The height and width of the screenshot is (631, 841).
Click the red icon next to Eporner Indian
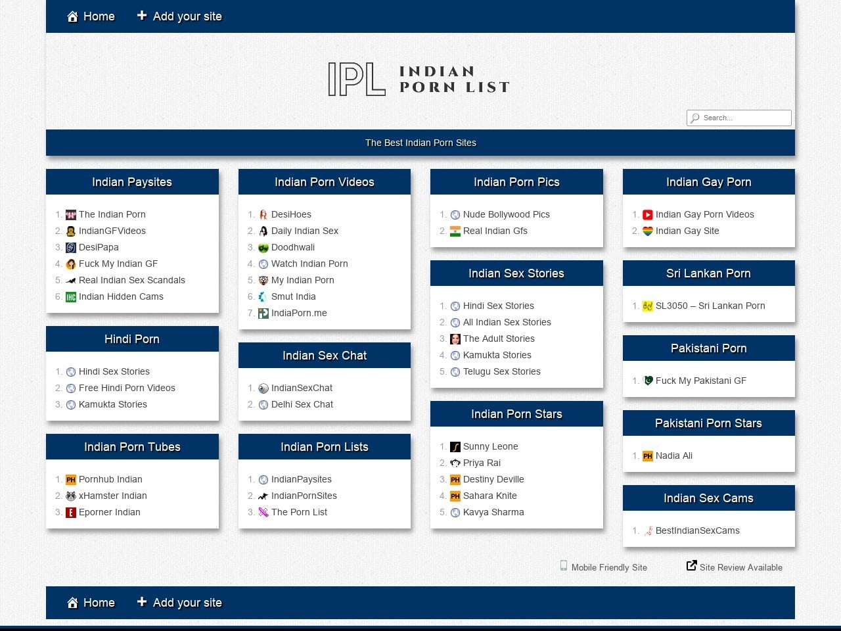pos(71,513)
